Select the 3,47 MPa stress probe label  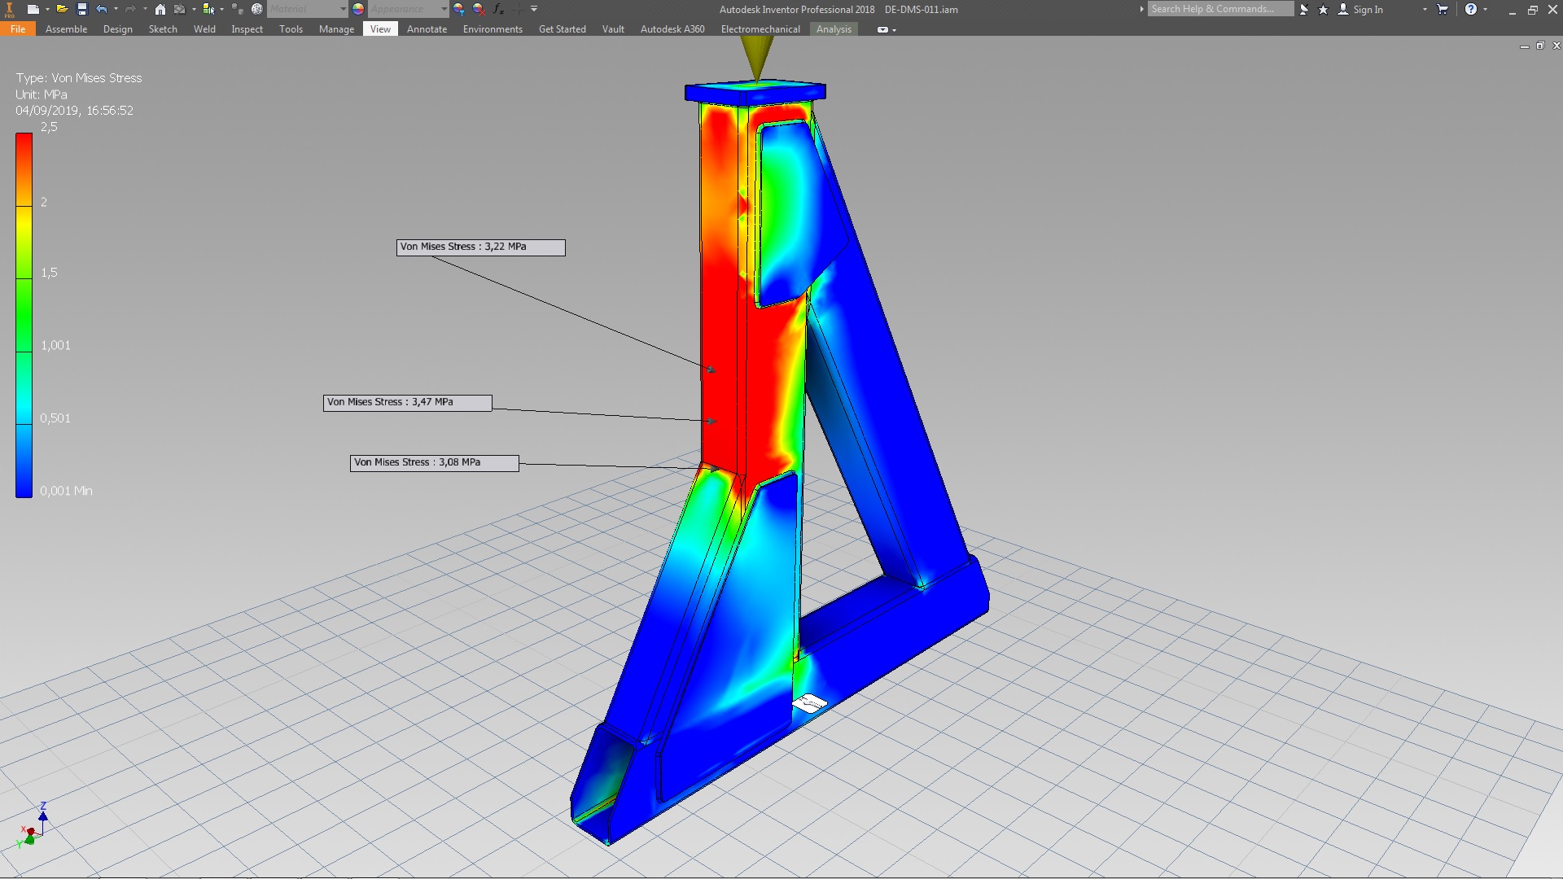pos(407,402)
